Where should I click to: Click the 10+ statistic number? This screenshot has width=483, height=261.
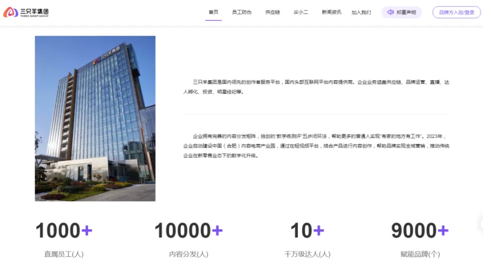click(307, 230)
